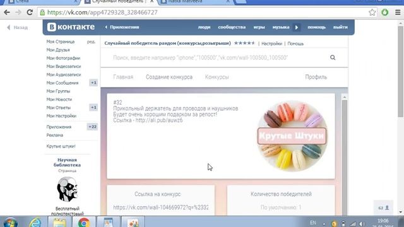The height and width of the screenshot is (227, 404).
Task: Open игры in the header
Action: [259, 27]
